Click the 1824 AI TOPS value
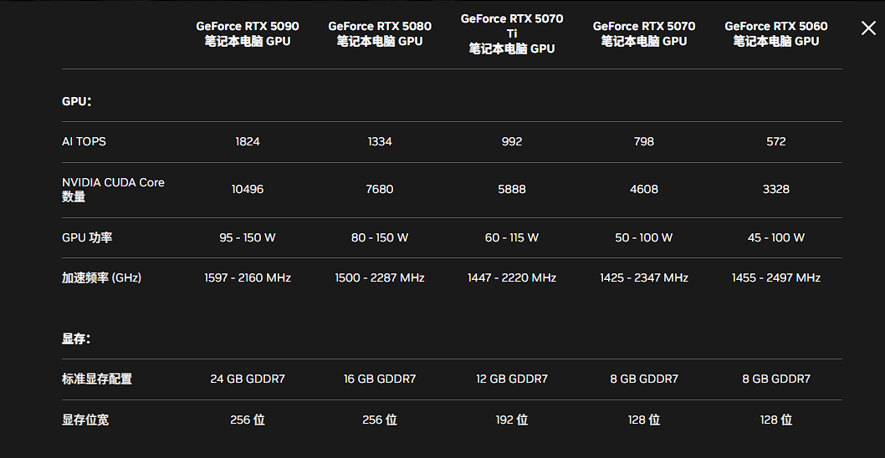The image size is (885, 458). pos(248,141)
